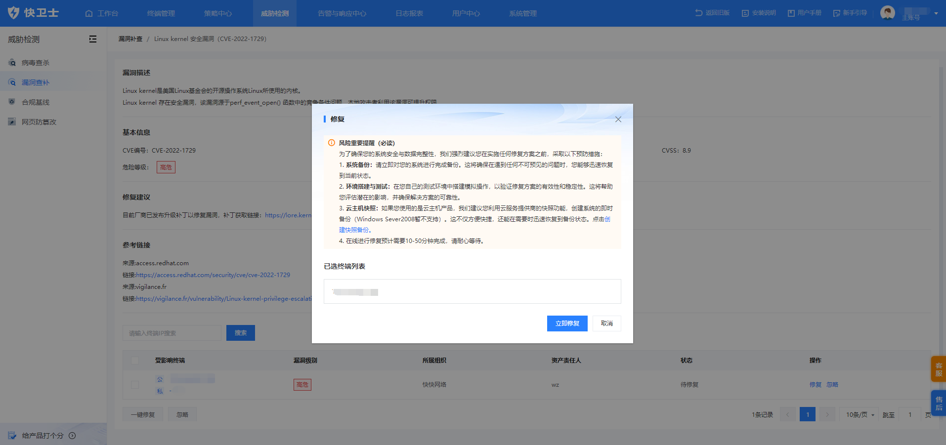Close the 修复 dialog with the X icon

click(x=618, y=120)
